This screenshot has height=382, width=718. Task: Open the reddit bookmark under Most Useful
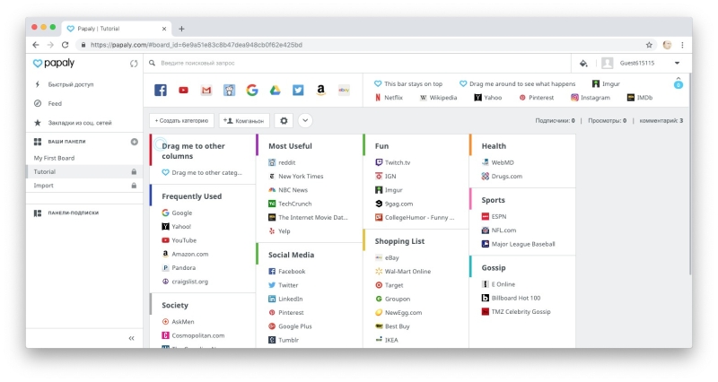click(282, 162)
